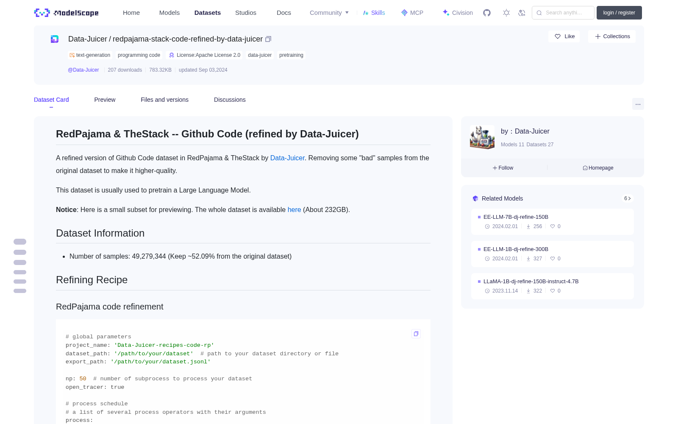This screenshot has width=678, height=424.
Task: Follow the 'here' link to whole dataset
Action: pos(294,209)
